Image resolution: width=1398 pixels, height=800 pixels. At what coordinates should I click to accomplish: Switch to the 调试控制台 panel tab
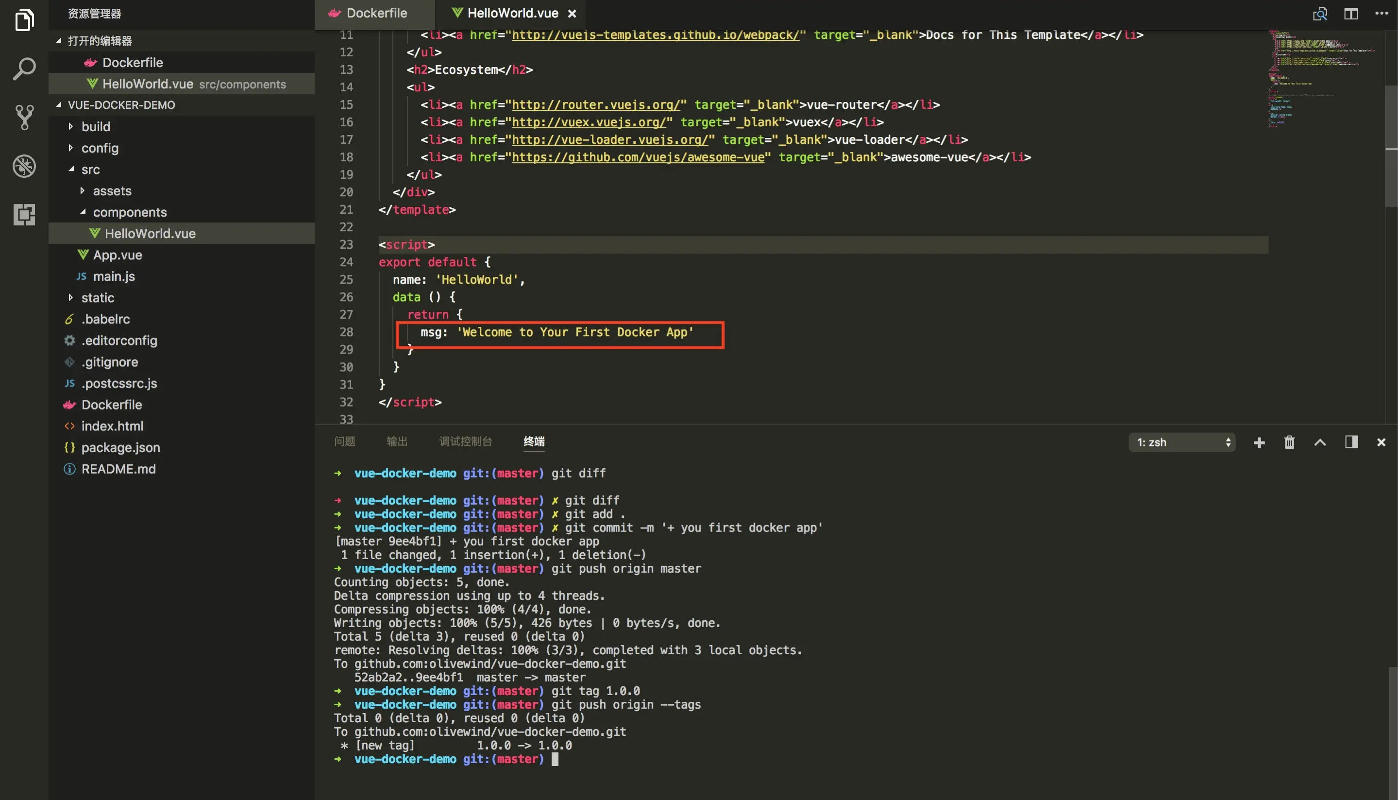465,441
